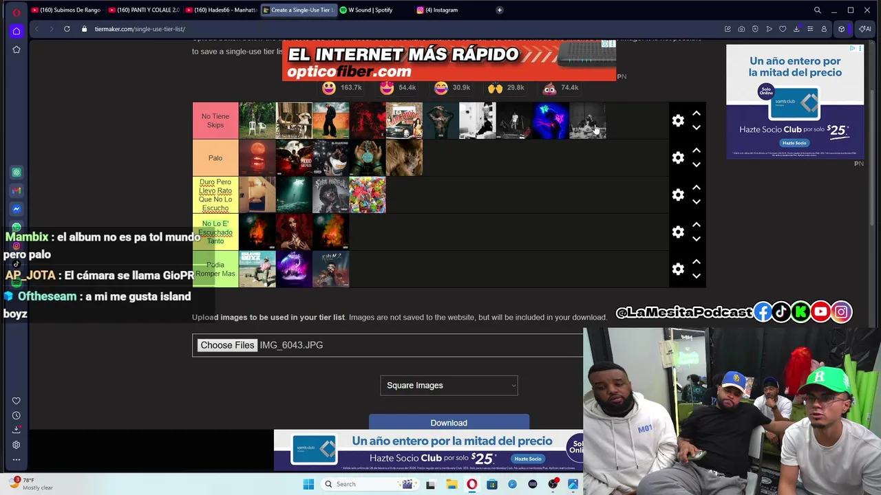Viewport: 881px width, 495px height.
Task: Move Palo row up with arrow
Action: point(696,151)
